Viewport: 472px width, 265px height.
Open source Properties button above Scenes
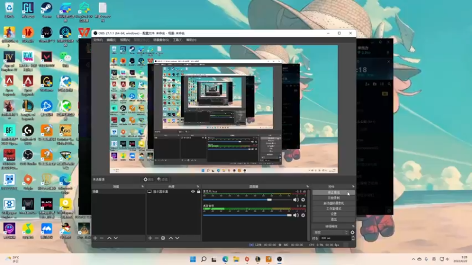tap(149, 180)
